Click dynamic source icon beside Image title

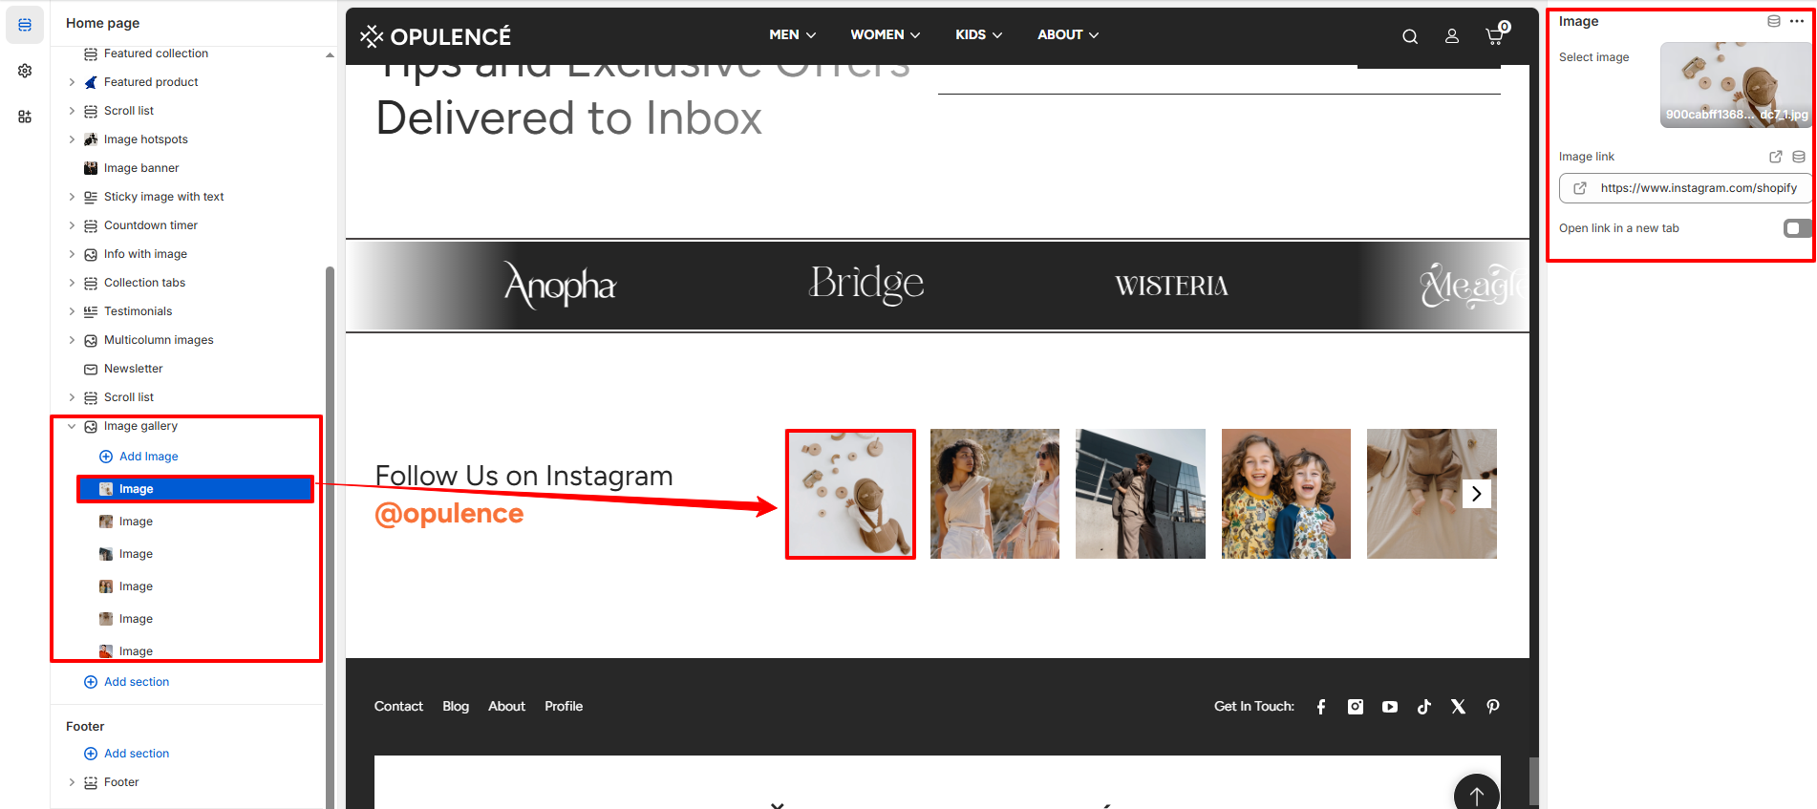pos(1774,21)
